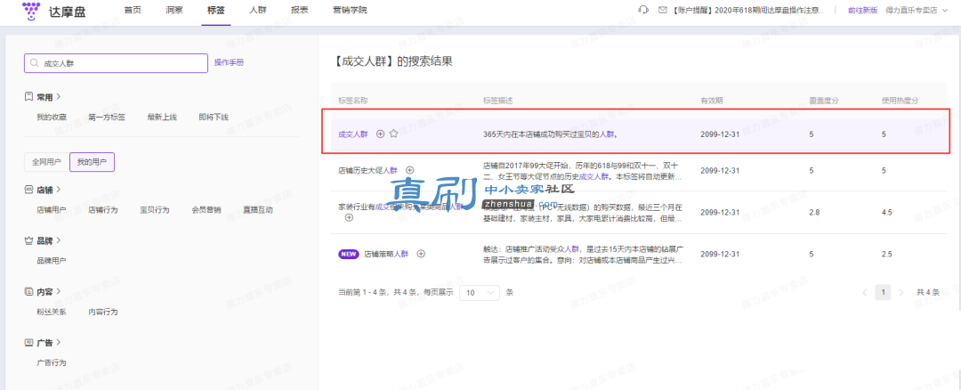Click 前往新版 link
The width and height of the screenshot is (961, 390).
pos(862,10)
